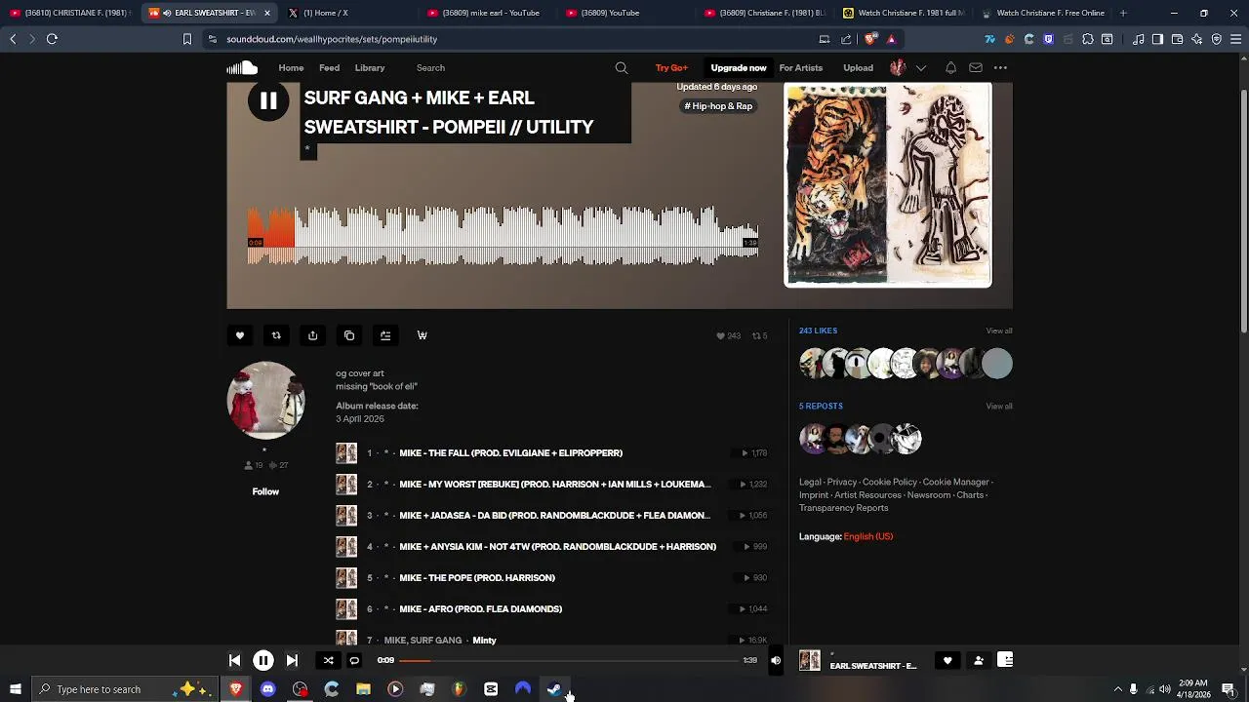The width and height of the screenshot is (1249, 702).
Task: Mute the volume speaker icon
Action: pyautogui.click(x=776, y=660)
